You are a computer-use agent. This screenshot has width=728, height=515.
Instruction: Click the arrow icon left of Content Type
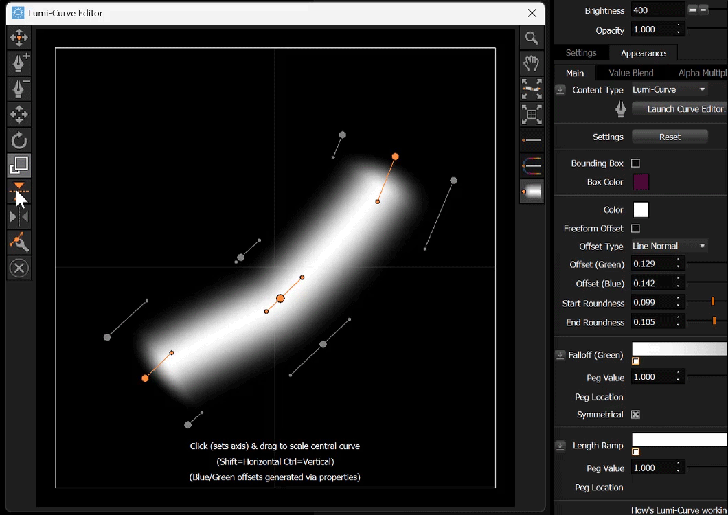coord(560,90)
